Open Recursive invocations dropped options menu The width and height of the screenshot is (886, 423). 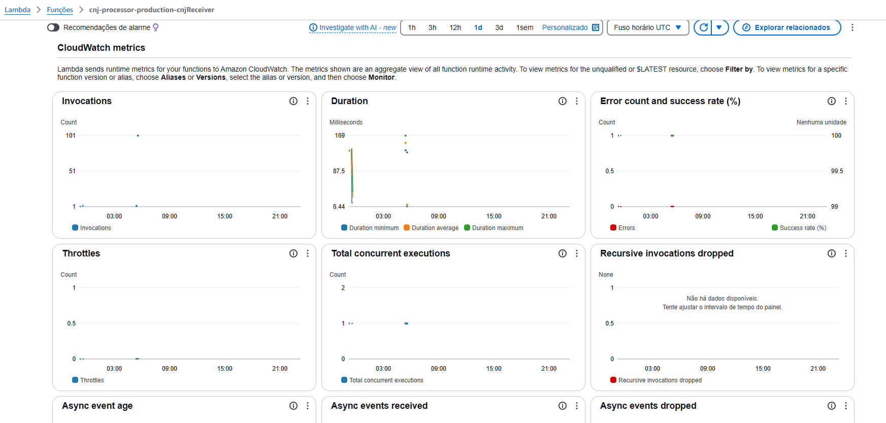[846, 253]
